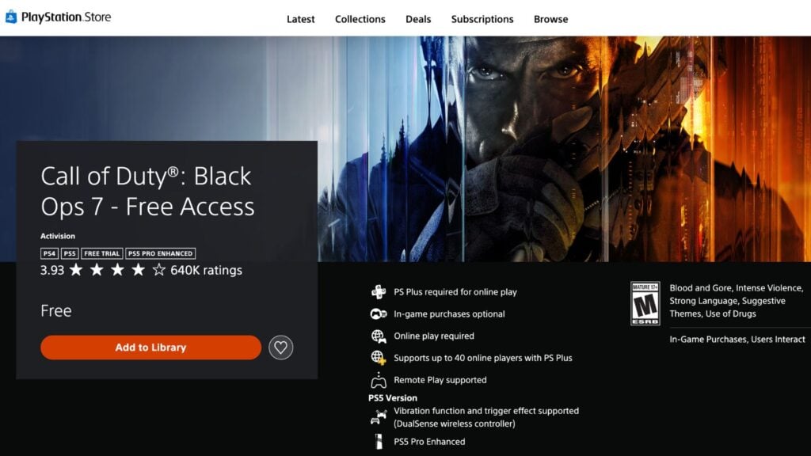The width and height of the screenshot is (811, 456).
Task: Click the in-game purchases icon
Action: [x=379, y=314]
